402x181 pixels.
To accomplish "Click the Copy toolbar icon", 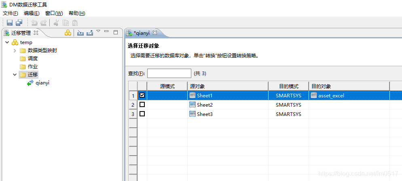I will (66, 23).
